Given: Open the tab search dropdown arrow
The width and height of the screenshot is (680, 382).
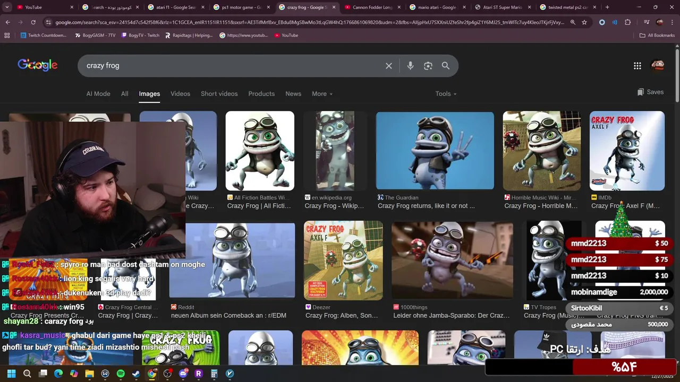Looking at the screenshot, I should 7,7.
